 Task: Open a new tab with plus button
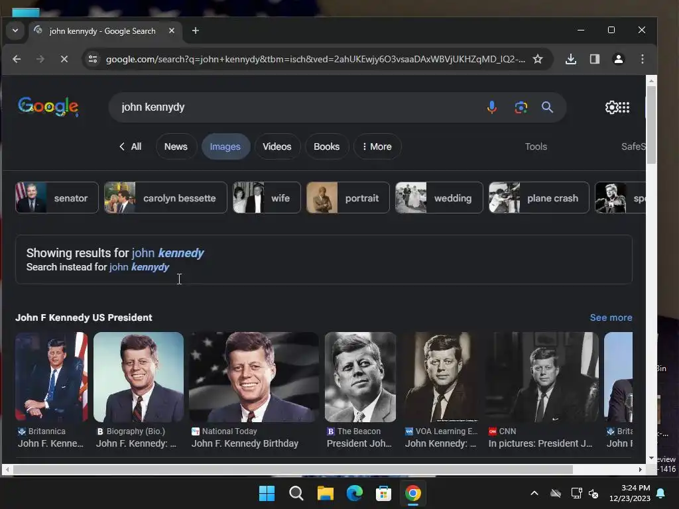(196, 30)
